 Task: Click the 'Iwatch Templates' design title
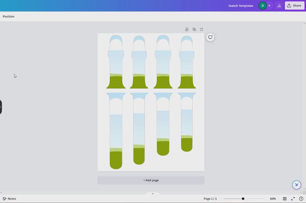click(241, 6)
